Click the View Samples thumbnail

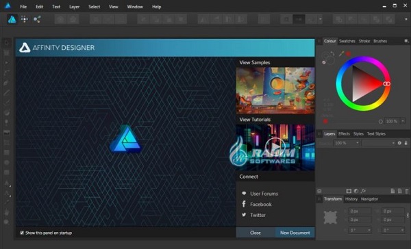point(275,90)
